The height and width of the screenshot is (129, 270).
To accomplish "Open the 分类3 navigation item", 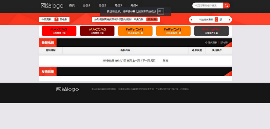I will 118,6.
